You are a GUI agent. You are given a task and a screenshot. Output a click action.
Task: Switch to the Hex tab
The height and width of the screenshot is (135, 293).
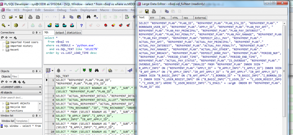pos(186,18)
